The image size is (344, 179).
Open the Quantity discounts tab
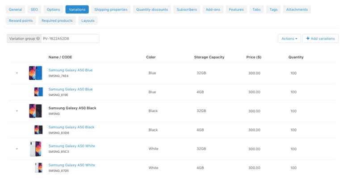pyautogui.click(x=152, y=9)
